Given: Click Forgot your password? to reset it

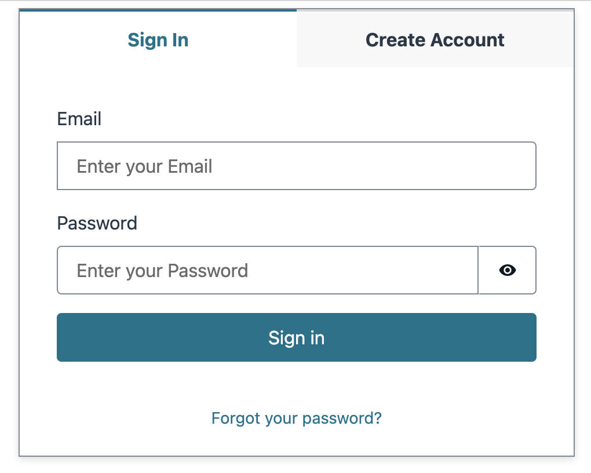Looking at the screenshot, I should (296, 418).
